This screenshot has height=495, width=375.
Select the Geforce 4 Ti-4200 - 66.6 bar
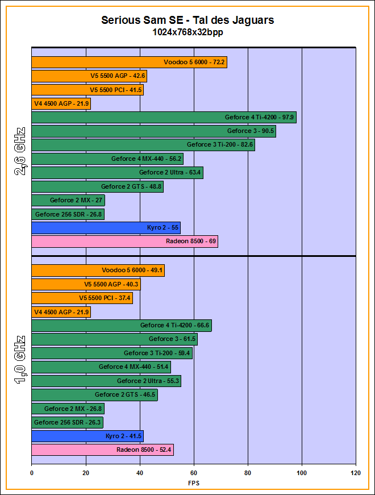pos(122,326)
